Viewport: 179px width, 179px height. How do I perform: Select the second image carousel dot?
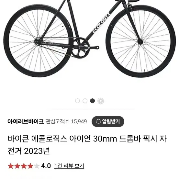coord(85,101)
